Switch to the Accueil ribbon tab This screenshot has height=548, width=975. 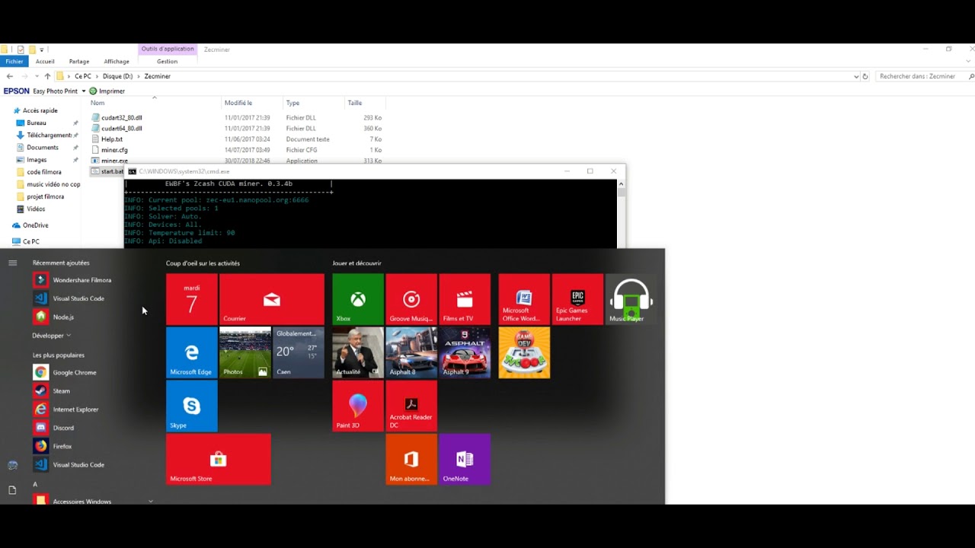click(x=45, y=62)
